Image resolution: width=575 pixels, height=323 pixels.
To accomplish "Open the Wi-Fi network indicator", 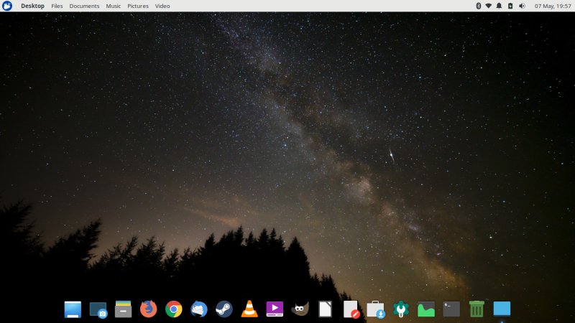I will tap(489, 6).
